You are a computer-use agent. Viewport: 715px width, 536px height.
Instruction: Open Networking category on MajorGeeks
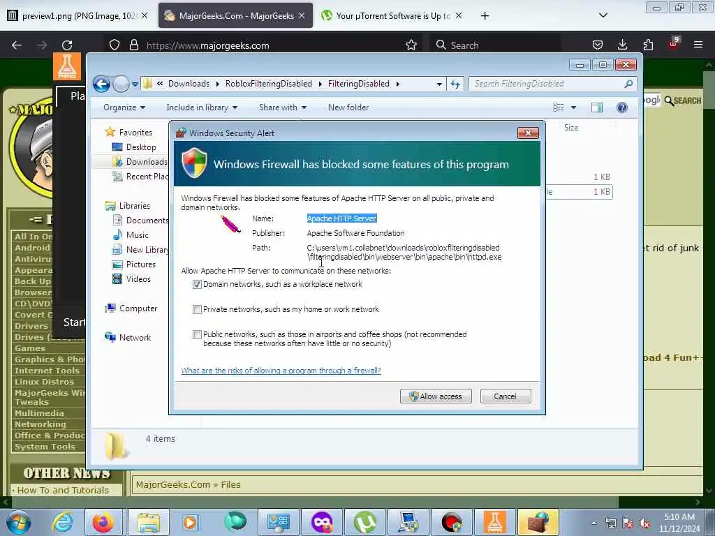click(40, 424)
